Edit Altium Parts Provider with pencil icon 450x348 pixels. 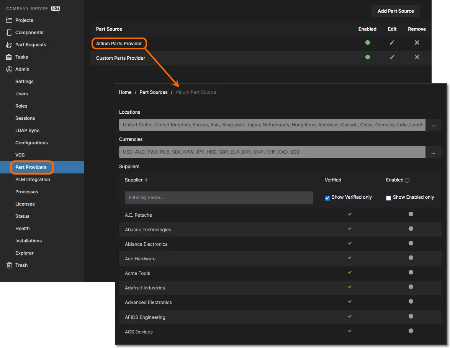[392, 42]
